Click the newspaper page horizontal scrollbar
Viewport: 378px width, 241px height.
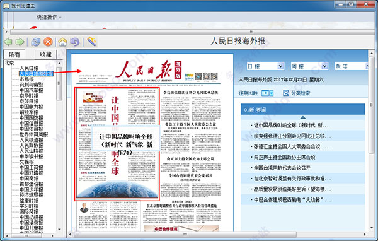185,235
